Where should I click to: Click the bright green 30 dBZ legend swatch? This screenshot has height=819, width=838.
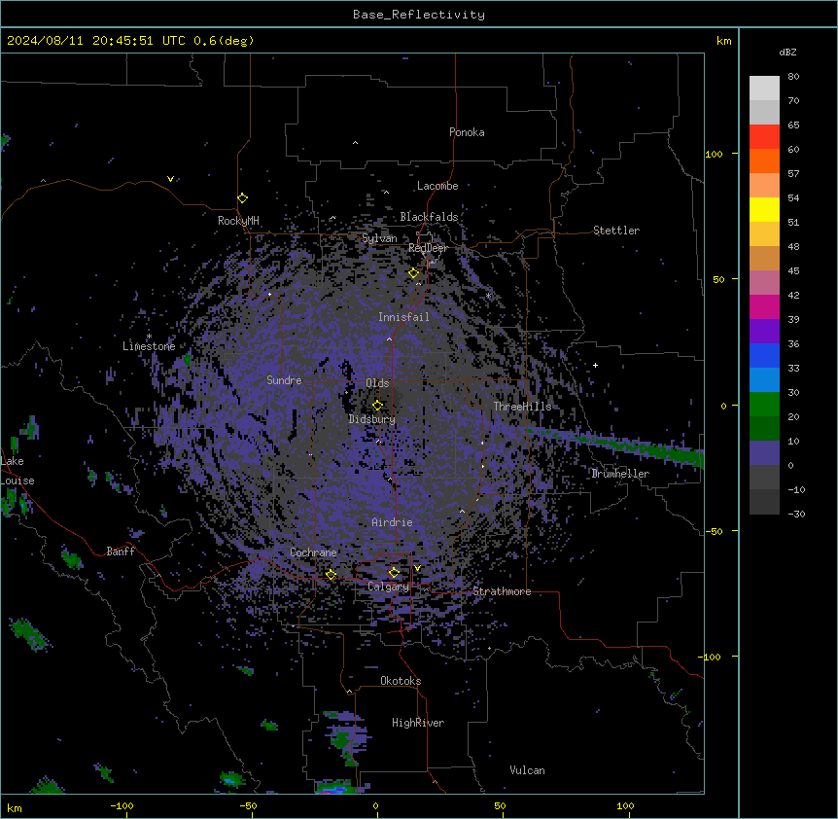764,405
